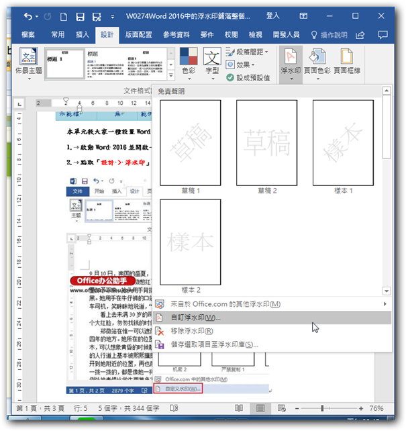Click the Save As icon in quick access toolbar

(97, 17)
